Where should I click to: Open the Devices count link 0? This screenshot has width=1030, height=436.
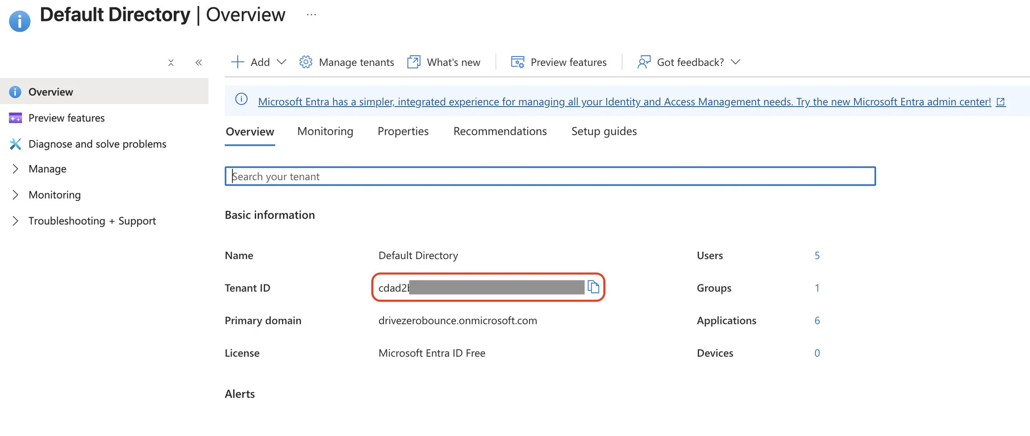[x=817, y=353]
